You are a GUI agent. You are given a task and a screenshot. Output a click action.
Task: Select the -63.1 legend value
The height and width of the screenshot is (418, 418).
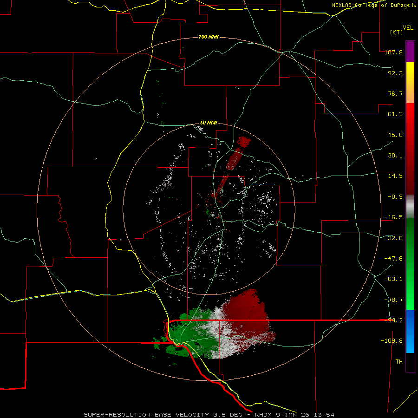[393, 279]
